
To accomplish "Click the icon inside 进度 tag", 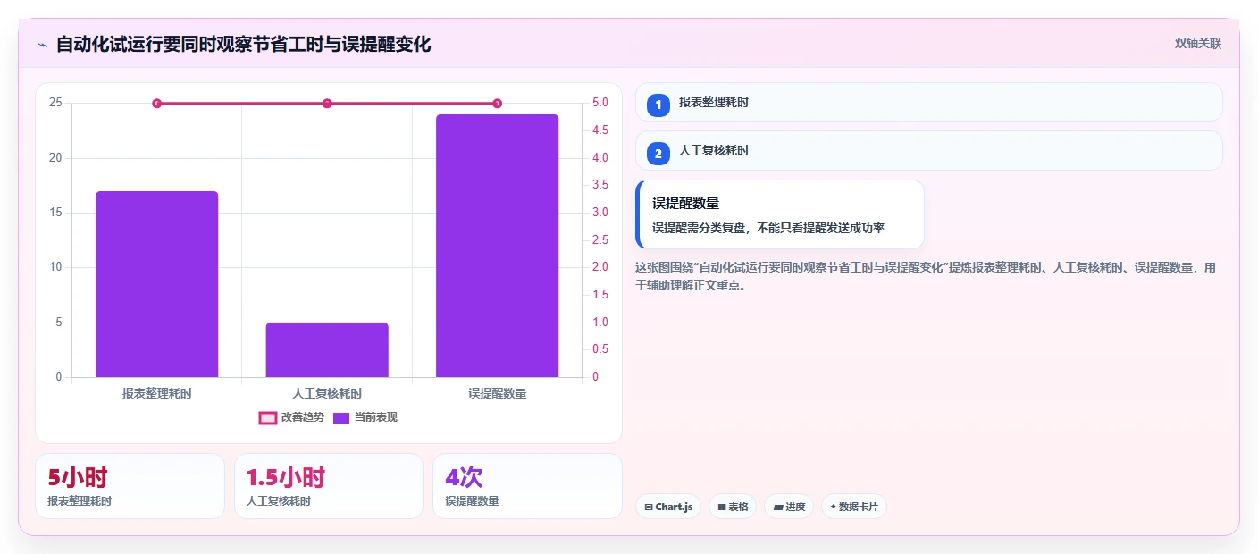I will (x=778, y=507).
